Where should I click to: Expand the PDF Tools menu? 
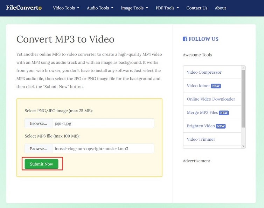(x=167, y=8)
